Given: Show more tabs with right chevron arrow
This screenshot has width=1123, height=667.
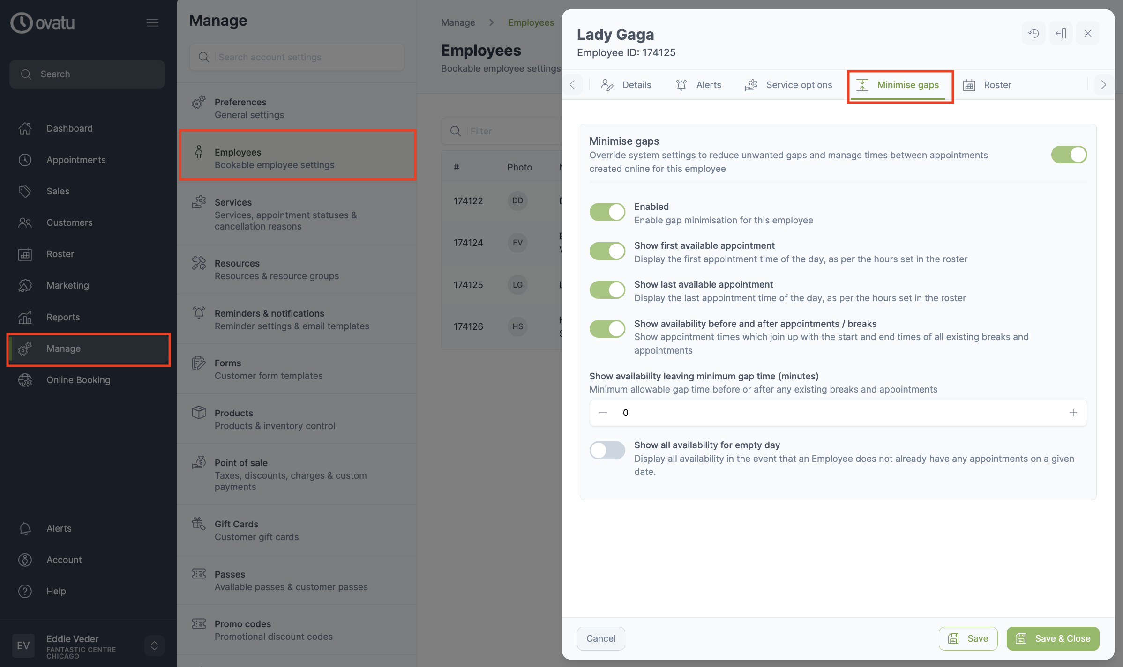Looking at the screenshot, I should pos(1103,85).
